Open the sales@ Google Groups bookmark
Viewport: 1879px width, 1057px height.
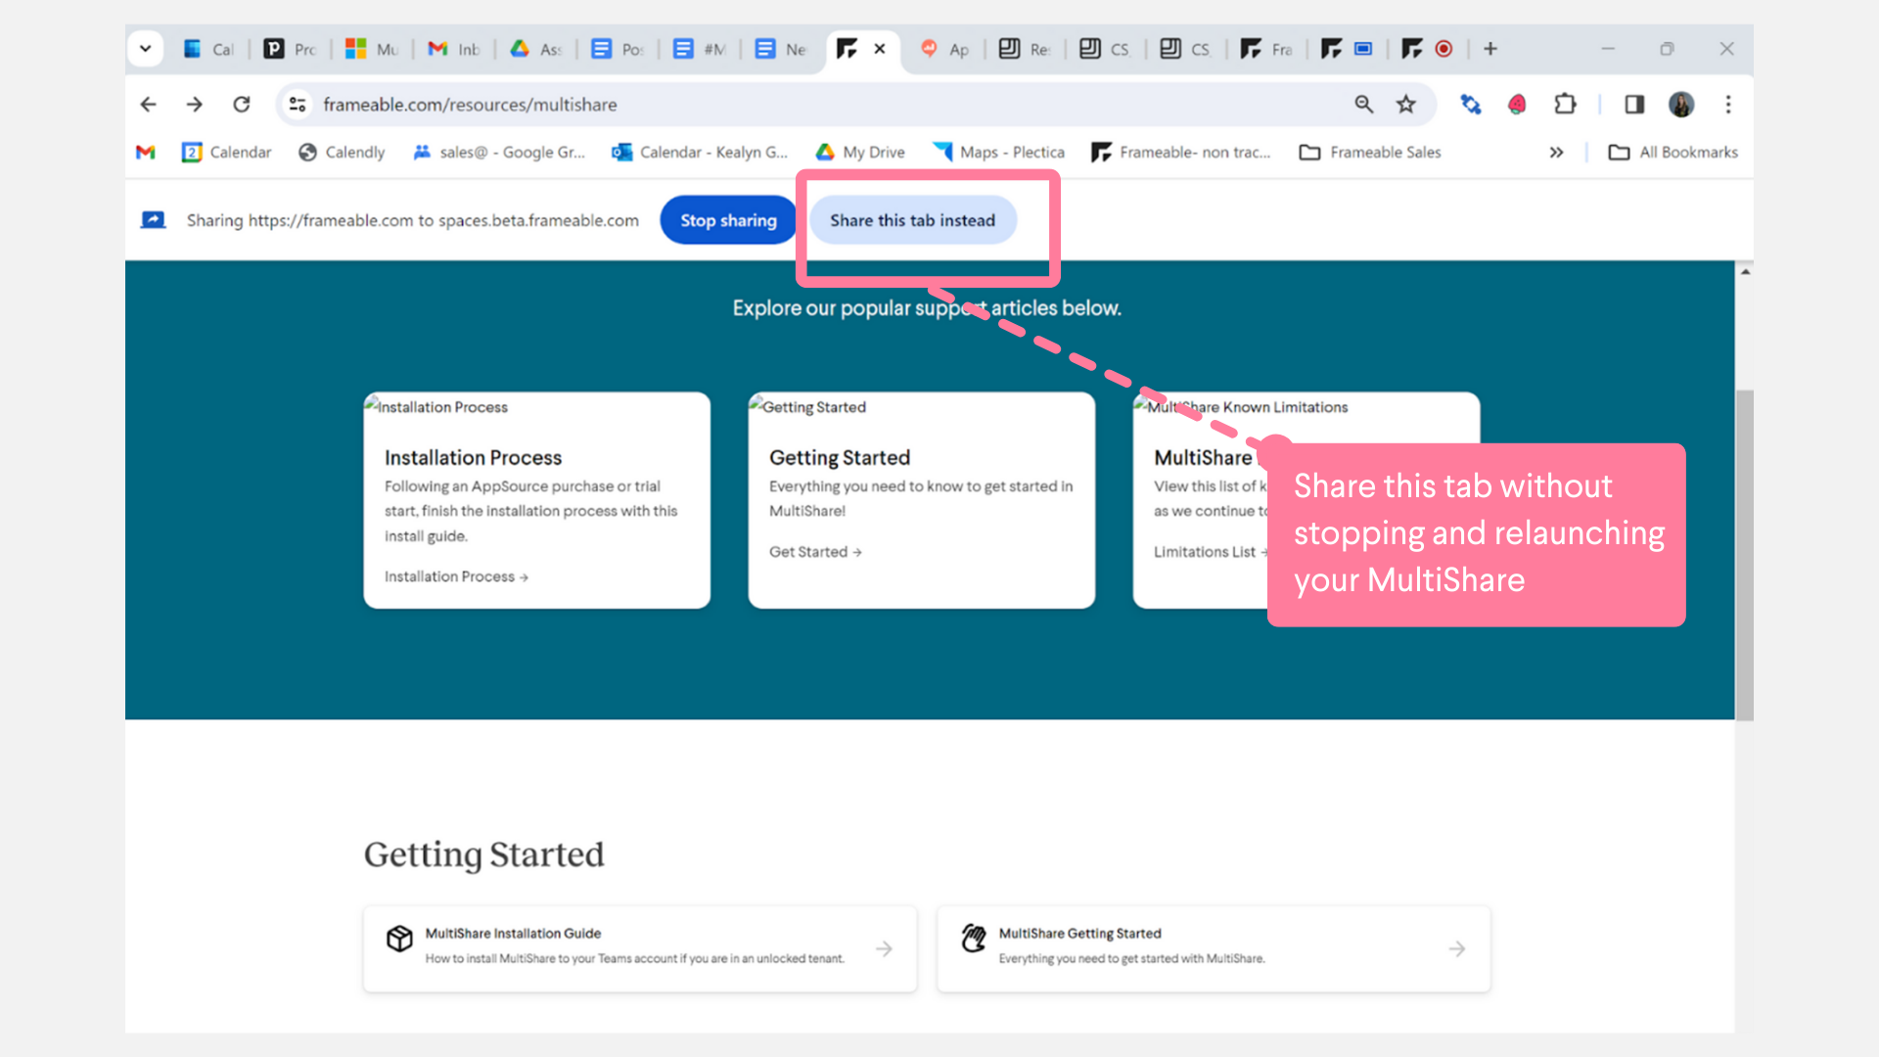(x=499, y=152)
